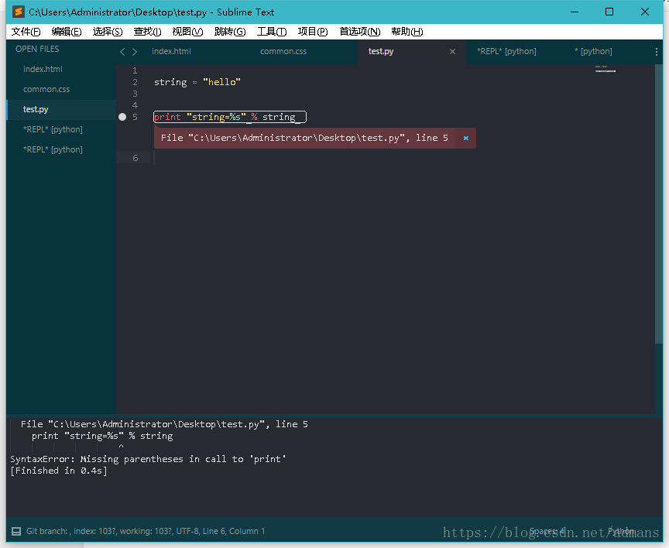Open the 文件(F) menu

26,32
